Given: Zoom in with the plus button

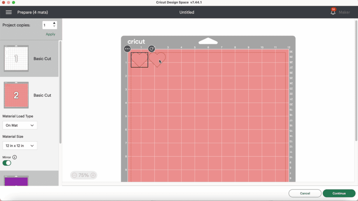Looking at the screenshot, I should click(x=93, y=175).
